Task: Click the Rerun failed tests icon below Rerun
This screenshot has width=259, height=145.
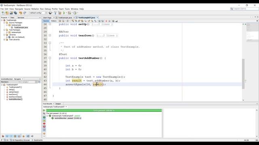Action: 44,114
